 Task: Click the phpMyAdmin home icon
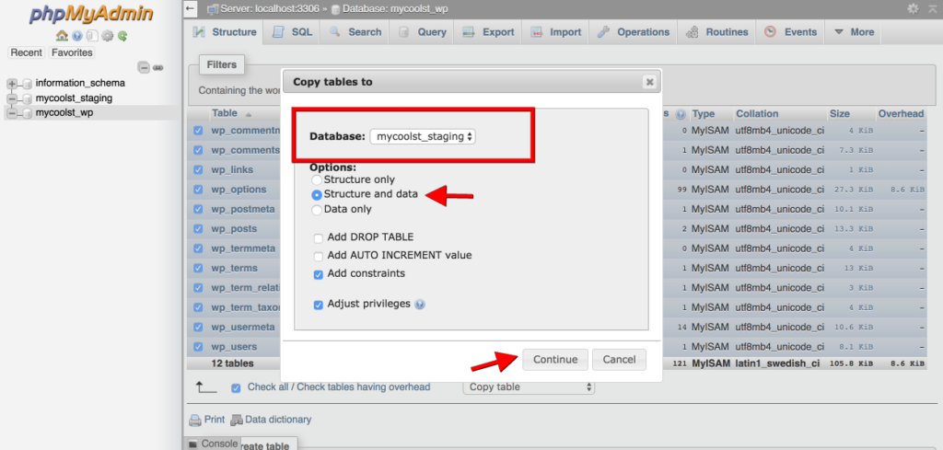[62, 36]
